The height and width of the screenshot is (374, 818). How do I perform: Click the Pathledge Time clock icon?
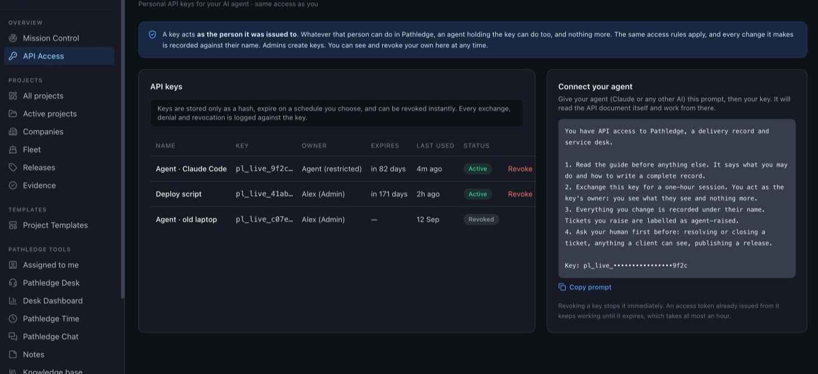tap(13, 319)
